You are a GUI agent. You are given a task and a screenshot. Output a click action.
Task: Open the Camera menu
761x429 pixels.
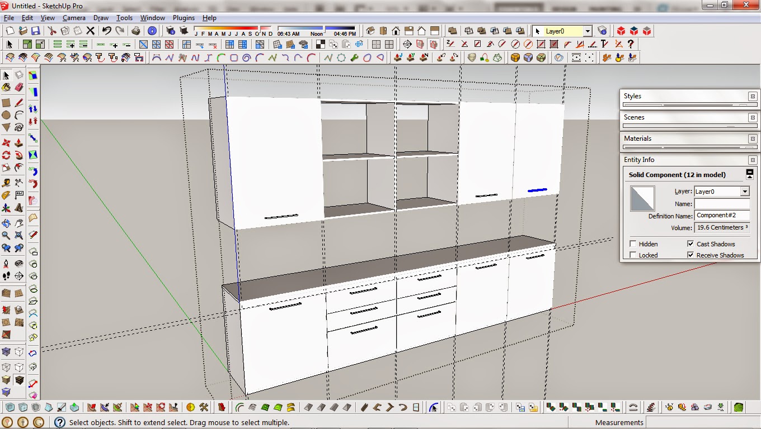coord(74,18)
